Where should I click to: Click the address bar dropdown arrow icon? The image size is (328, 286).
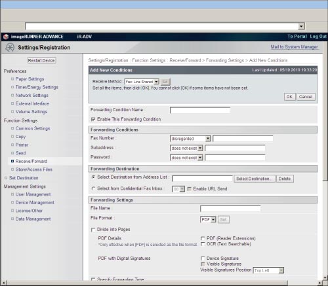(301, 26)
